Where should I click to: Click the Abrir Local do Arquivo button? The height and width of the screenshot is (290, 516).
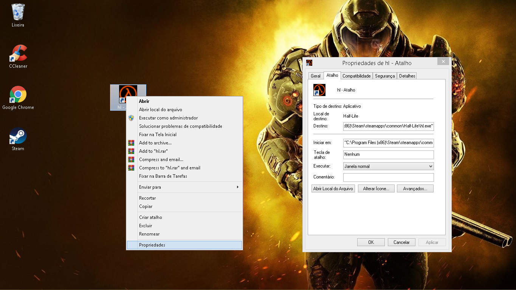coord(333,189)
